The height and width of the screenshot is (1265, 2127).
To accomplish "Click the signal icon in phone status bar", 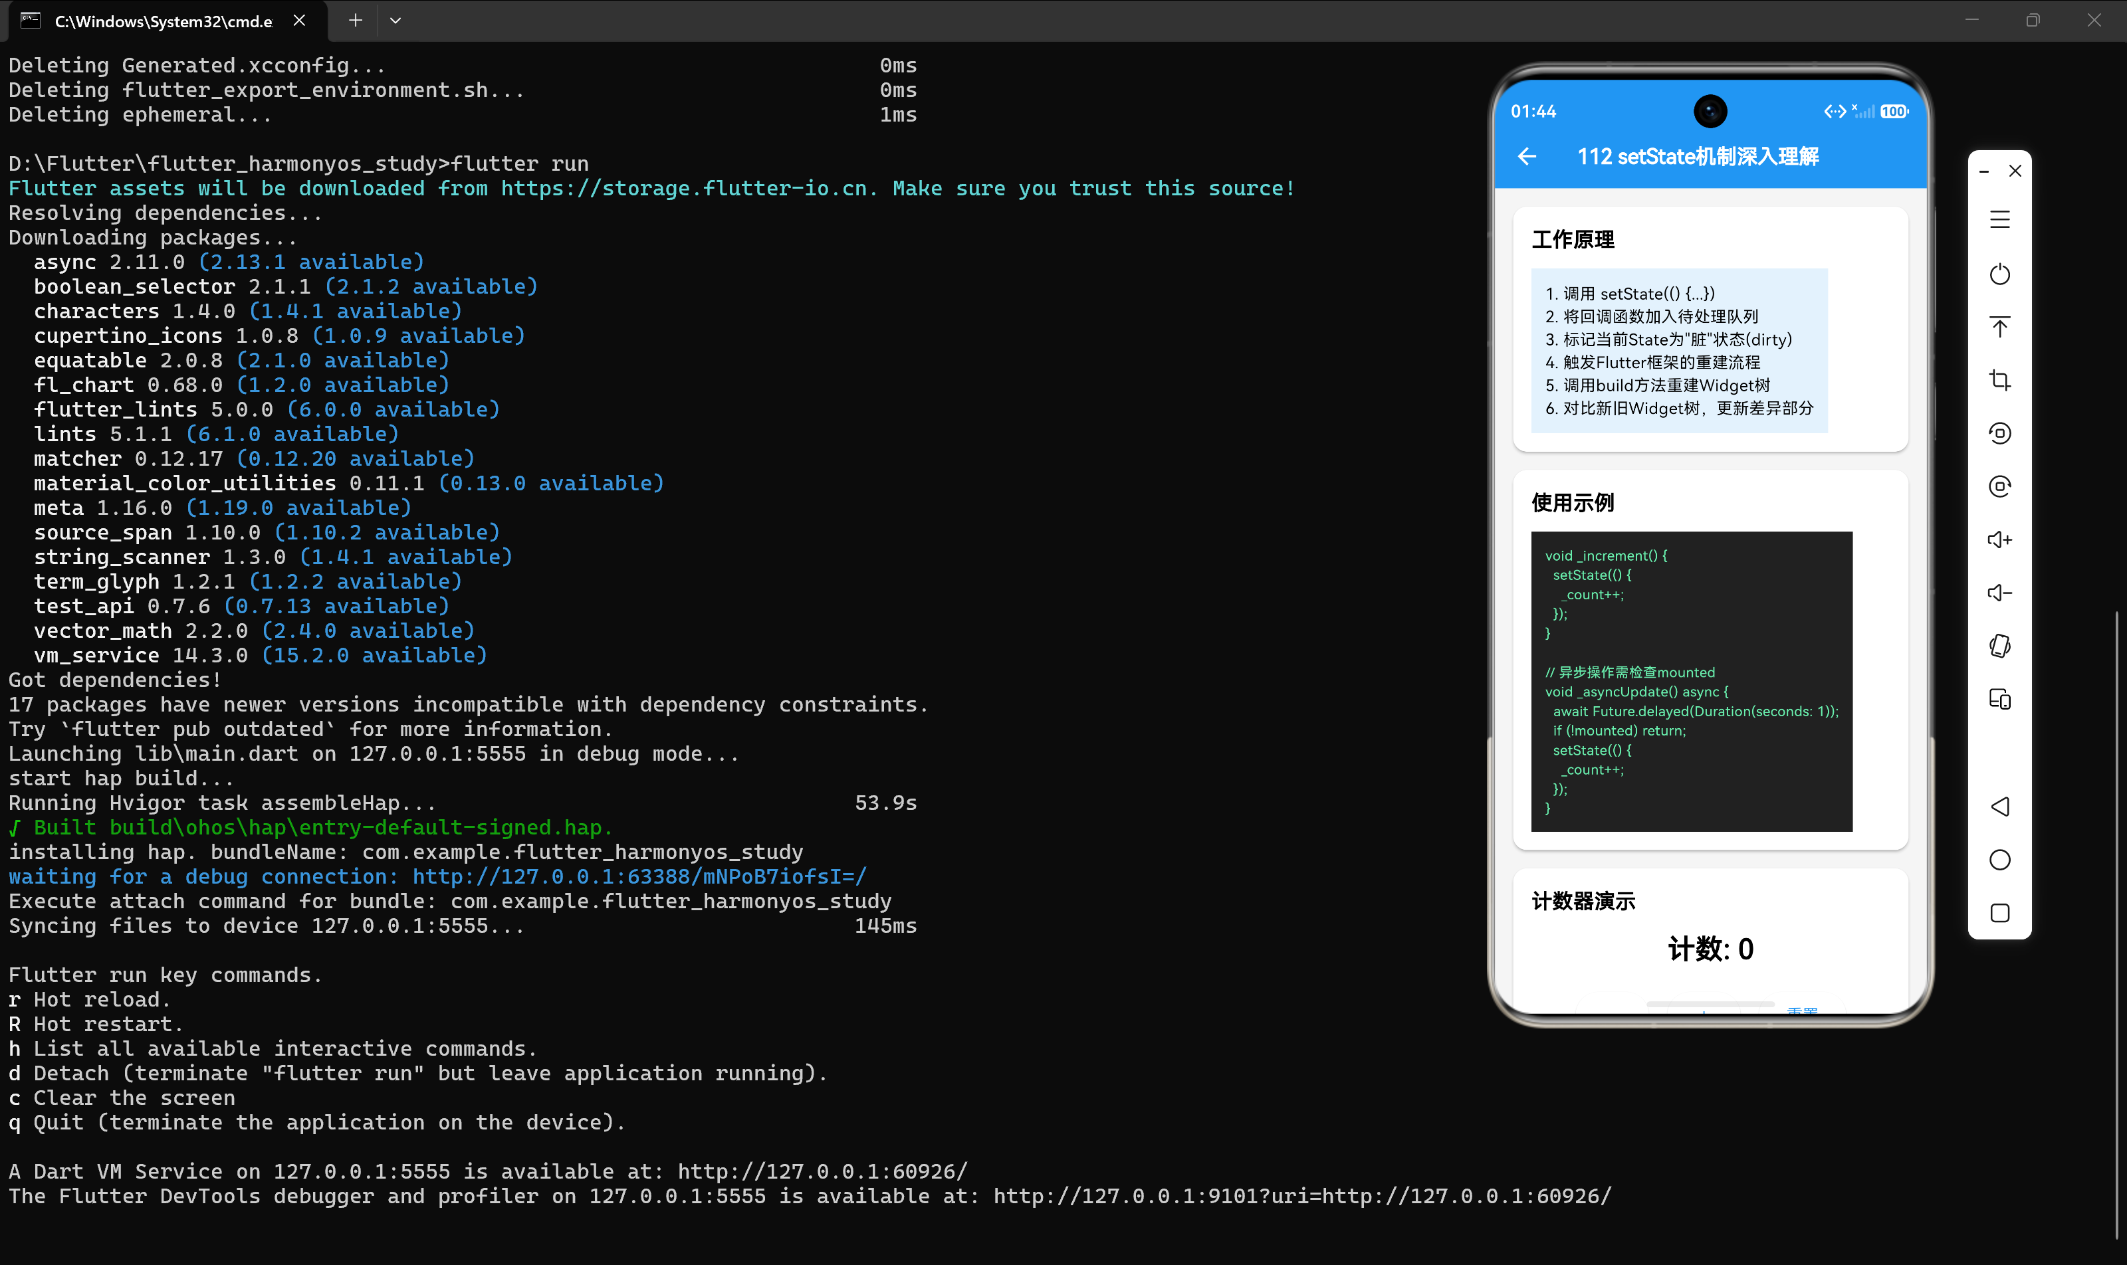I will click(1864, 111).
